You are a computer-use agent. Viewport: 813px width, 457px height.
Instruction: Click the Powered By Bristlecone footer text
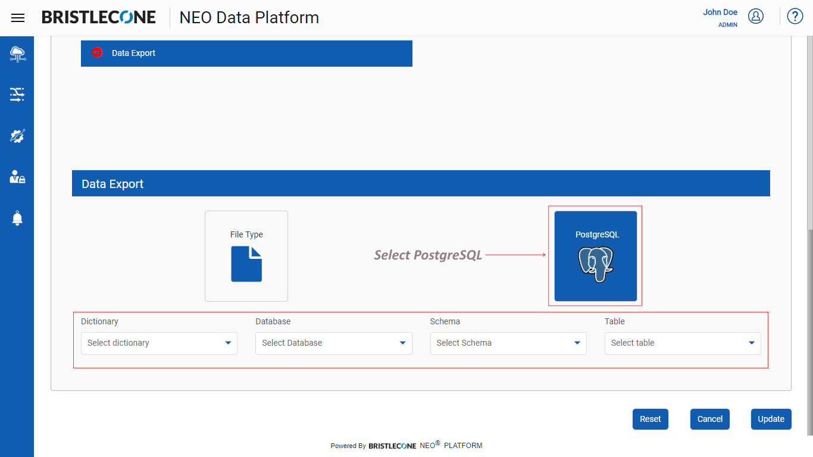(406, 445)
